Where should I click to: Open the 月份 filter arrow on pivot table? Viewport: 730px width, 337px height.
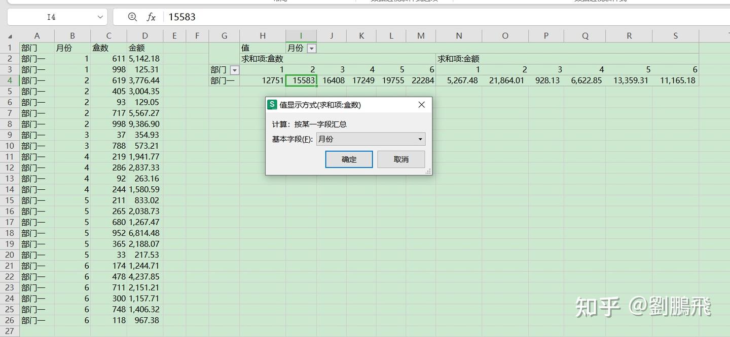[313, 48]
